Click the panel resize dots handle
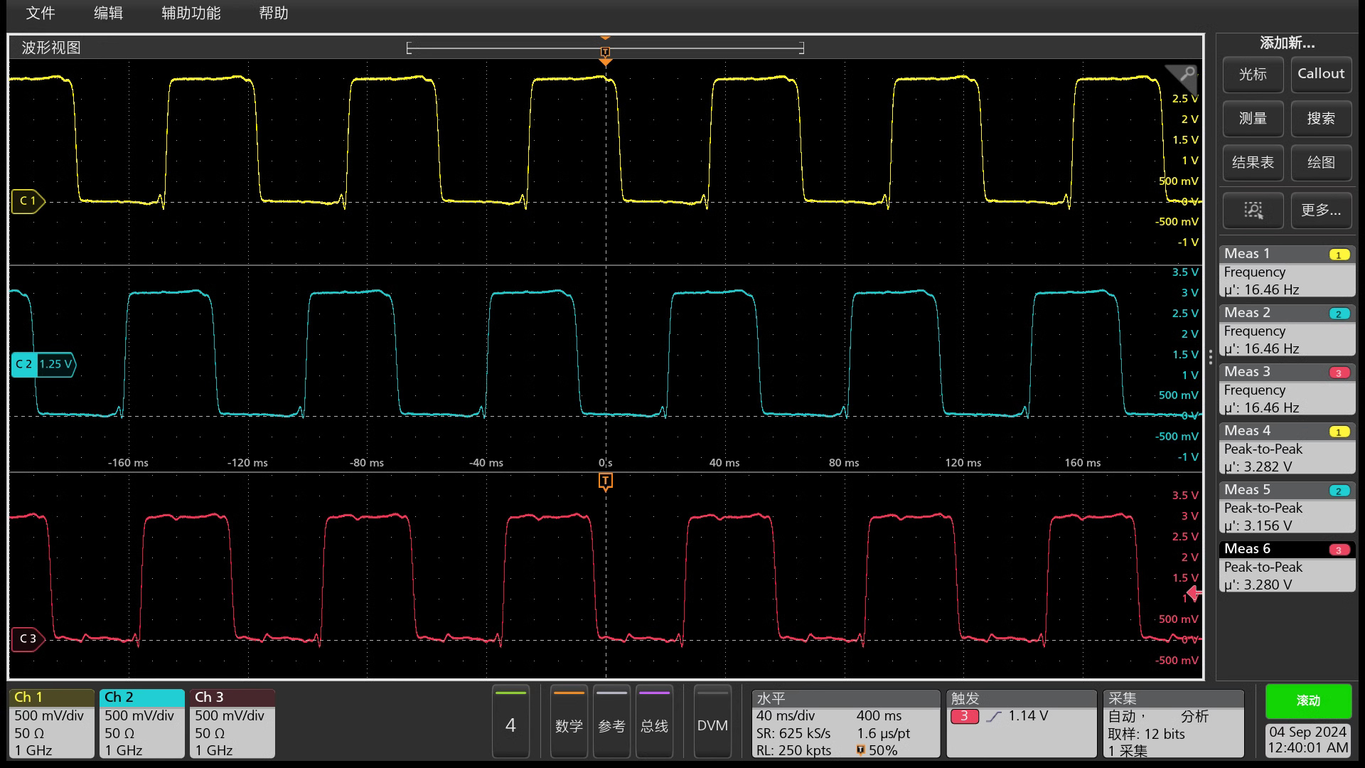Viewport: 1365px width, 768px height. pyautogui.click(x=1210, y=357)
